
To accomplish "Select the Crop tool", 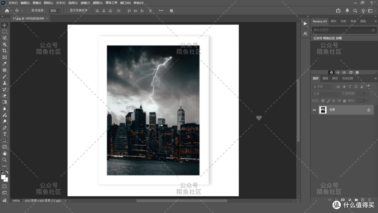I will click(5, 51).
